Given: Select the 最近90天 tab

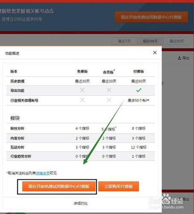Looking at the screenshot, I should coord(177,41).
